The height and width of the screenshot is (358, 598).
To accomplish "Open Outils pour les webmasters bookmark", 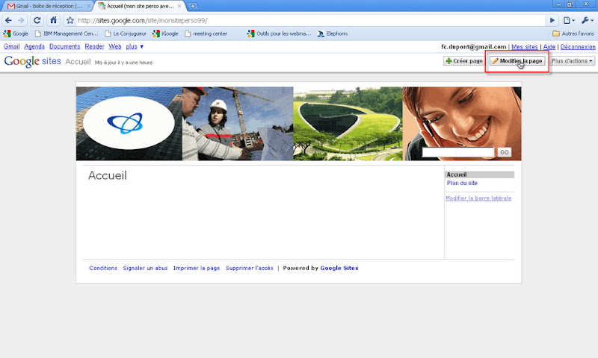I will click(x=279, y=34).
